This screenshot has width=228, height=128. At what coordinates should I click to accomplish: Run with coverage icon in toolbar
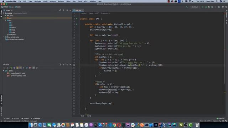209,7
